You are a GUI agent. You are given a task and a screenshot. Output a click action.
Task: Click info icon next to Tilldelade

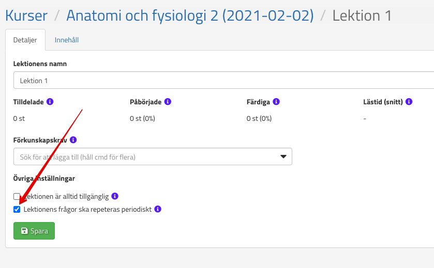[x=50, y=102]
